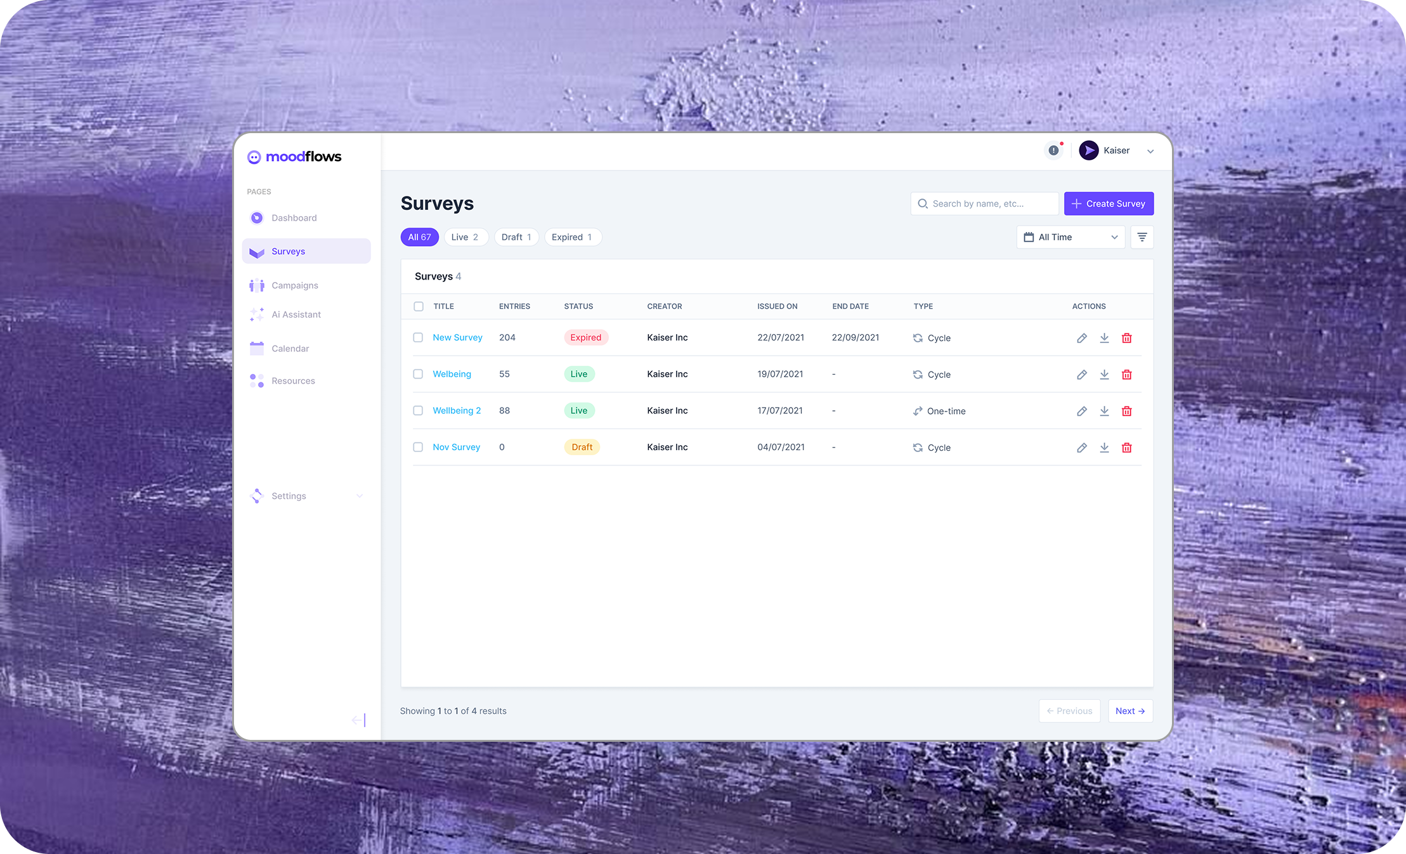
Task: Toggle the select-all header checkbox
Action: pyautogui.click(x=419, y=306)
